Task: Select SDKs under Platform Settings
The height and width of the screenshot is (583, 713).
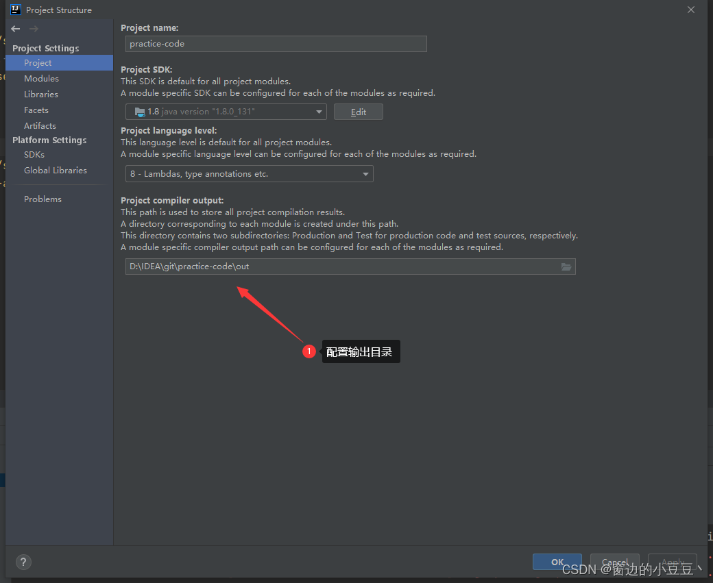Action: pos(34,154)
